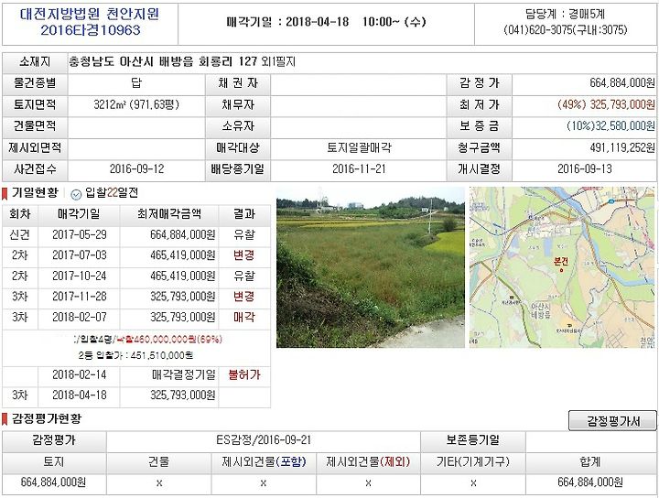Click the 매각 result in red
The image size is (659, 498).
click(x=244, y=317)
